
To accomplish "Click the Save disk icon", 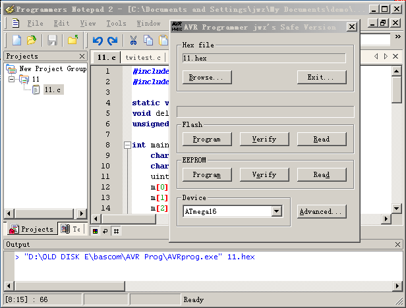I will [53, 41].
